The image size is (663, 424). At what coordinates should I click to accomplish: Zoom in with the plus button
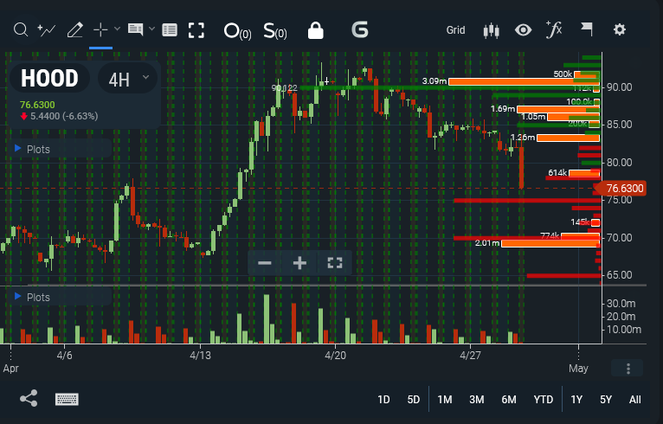tap(299, 263)
